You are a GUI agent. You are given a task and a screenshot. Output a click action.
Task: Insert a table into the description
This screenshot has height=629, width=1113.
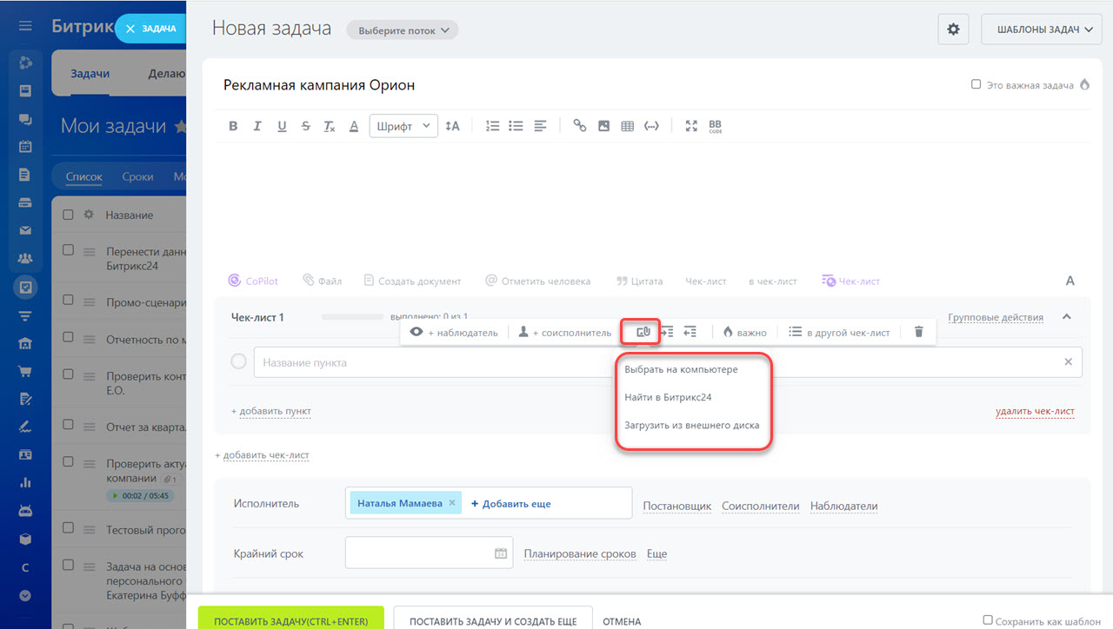coord(628,126)
